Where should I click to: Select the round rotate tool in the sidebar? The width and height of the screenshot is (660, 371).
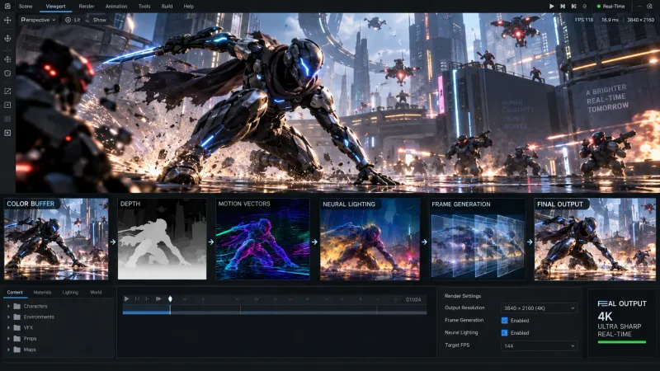coord(7,73)
